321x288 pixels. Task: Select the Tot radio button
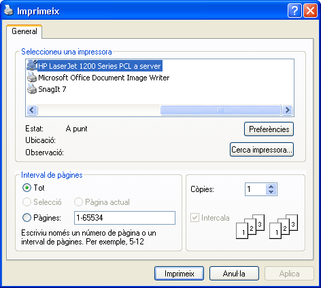click(27, 188)
